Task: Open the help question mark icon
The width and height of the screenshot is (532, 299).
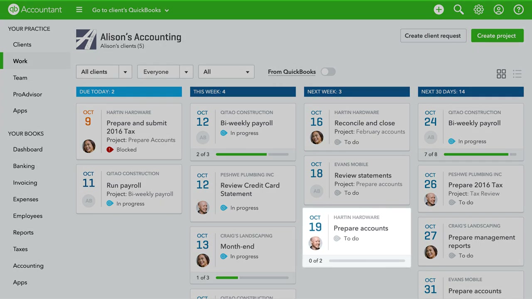Action: click(x=518, y=10)
